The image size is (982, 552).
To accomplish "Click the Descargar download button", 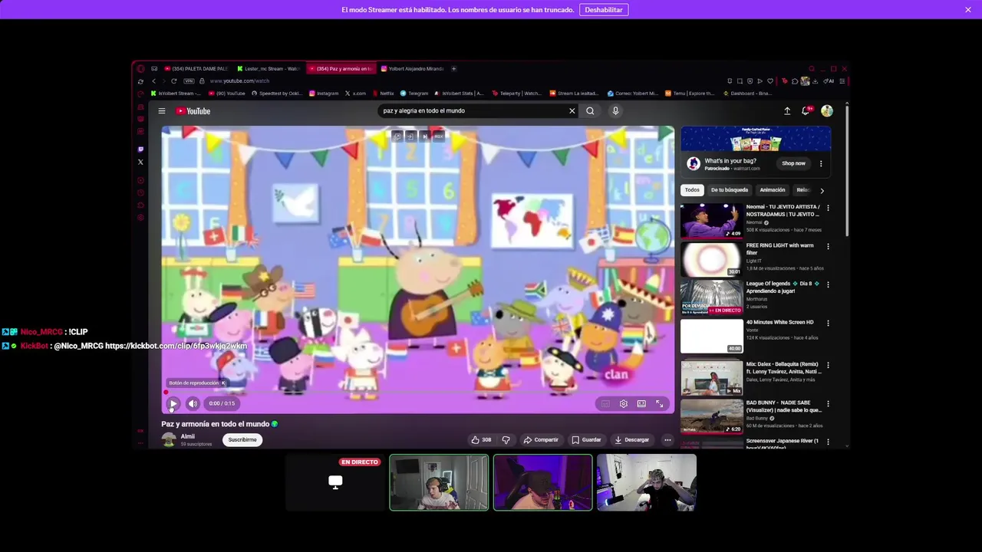I will [632, 440].
